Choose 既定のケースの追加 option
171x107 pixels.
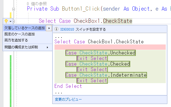click(x=20, y=34)
